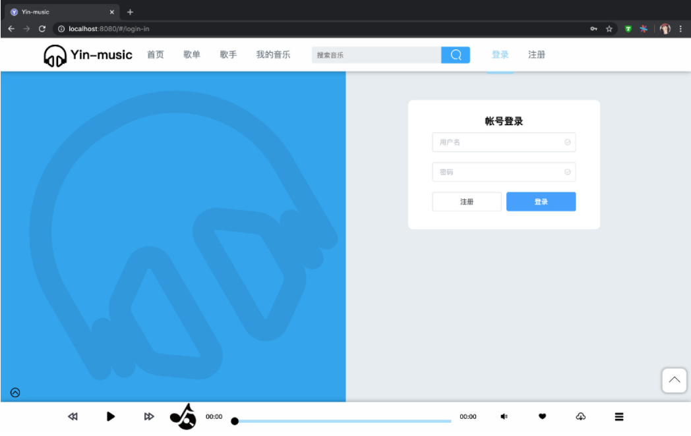691x436 pixels.
Task: Open the 歌单 nav item
Action: pyautogui.click(x=192, y=55)
